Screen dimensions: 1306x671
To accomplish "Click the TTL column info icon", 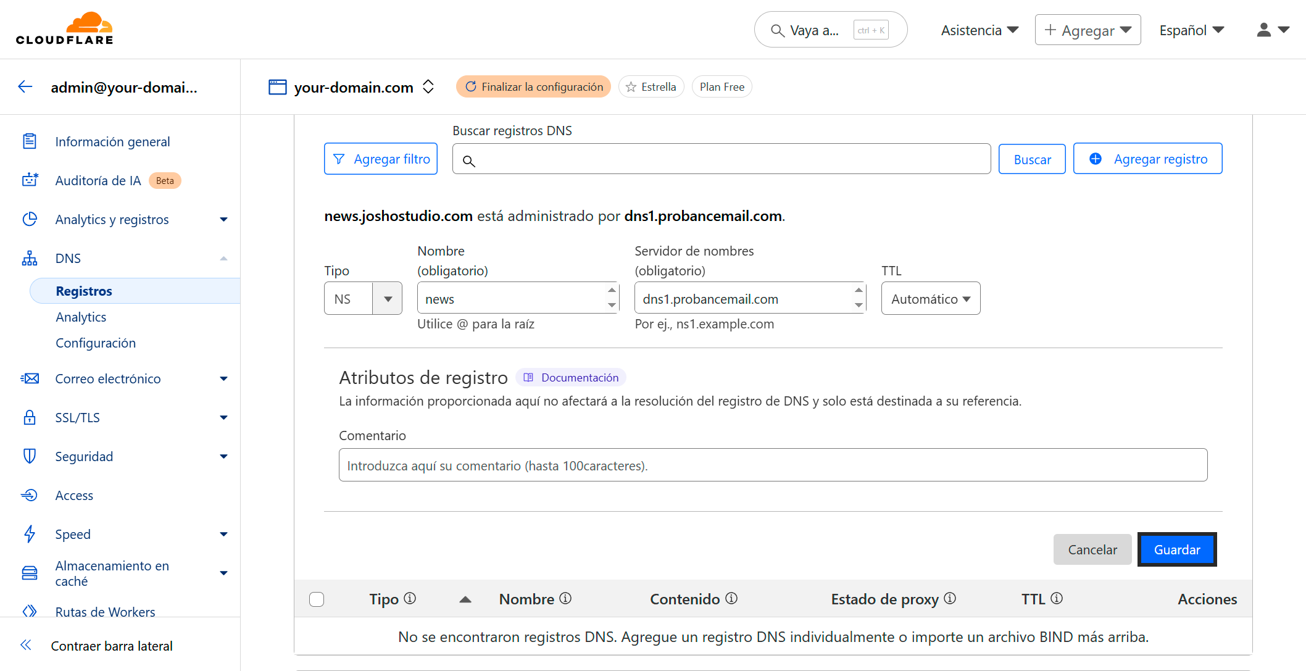I will (1057, 598).
